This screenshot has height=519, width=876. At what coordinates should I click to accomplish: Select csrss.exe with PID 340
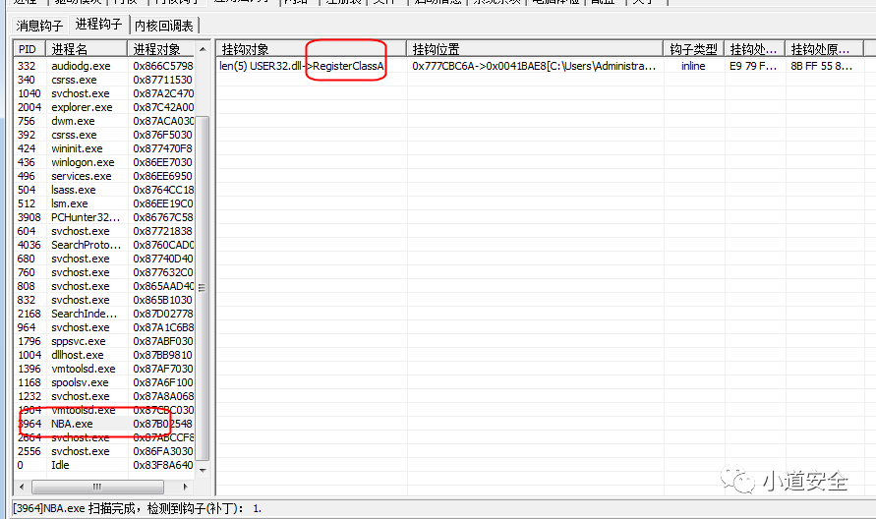click(104, 80)
